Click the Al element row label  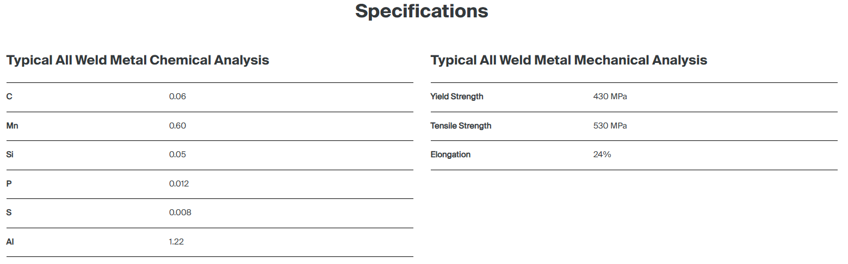point(10,242)
